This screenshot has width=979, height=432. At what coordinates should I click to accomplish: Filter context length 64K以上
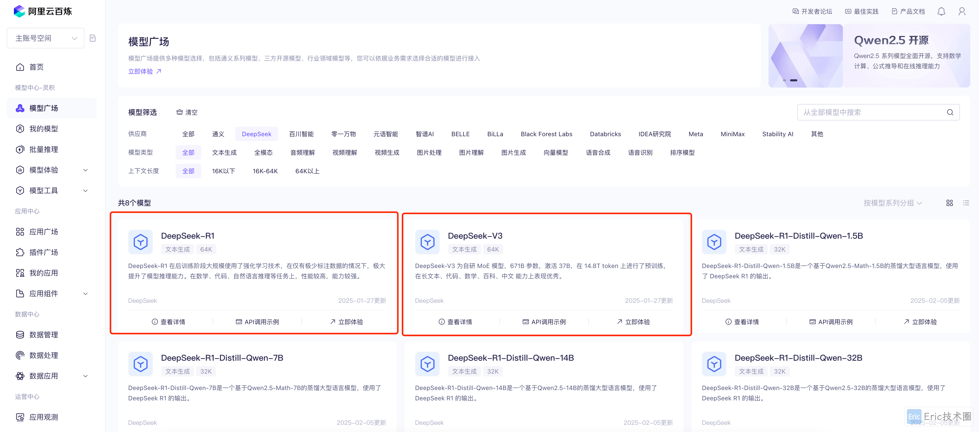pos(307,171)
